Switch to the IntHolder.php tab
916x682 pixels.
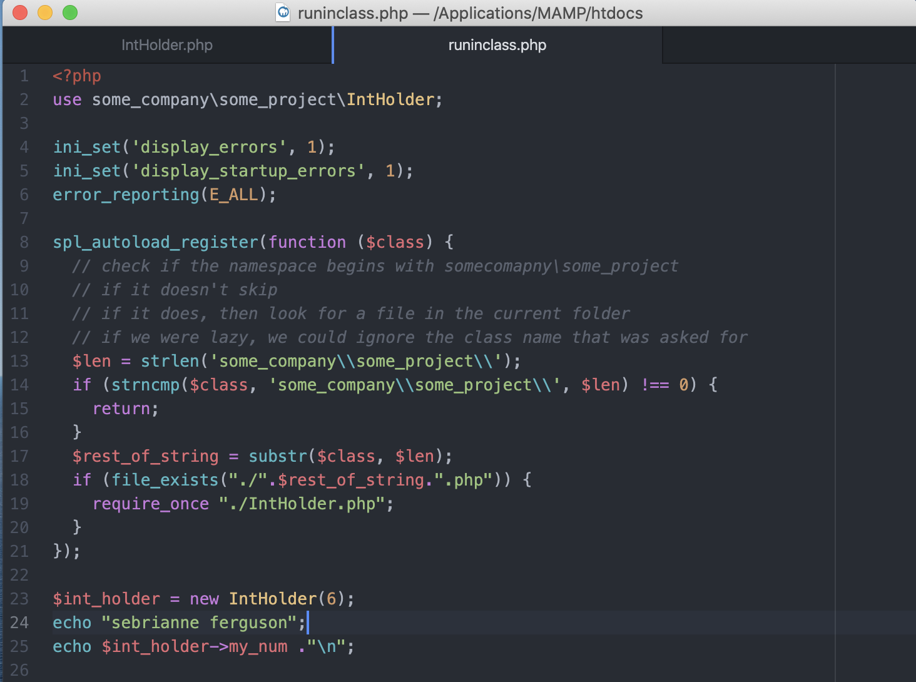166,45
